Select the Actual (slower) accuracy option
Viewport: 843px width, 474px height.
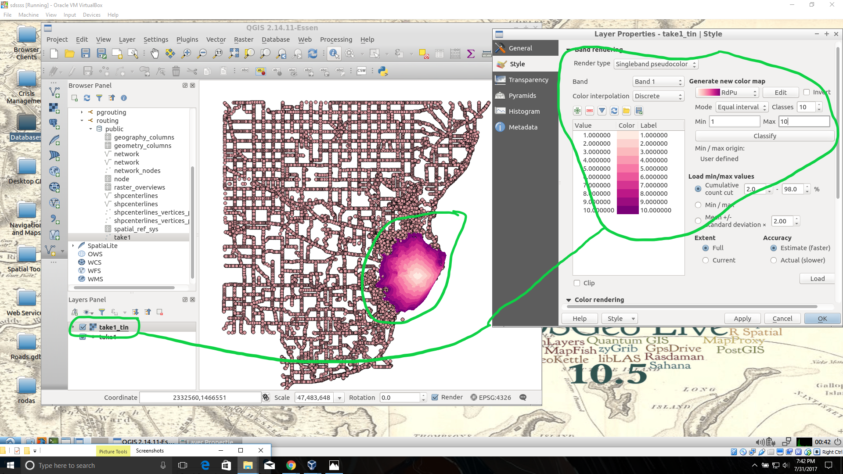[x=774, y=260]
